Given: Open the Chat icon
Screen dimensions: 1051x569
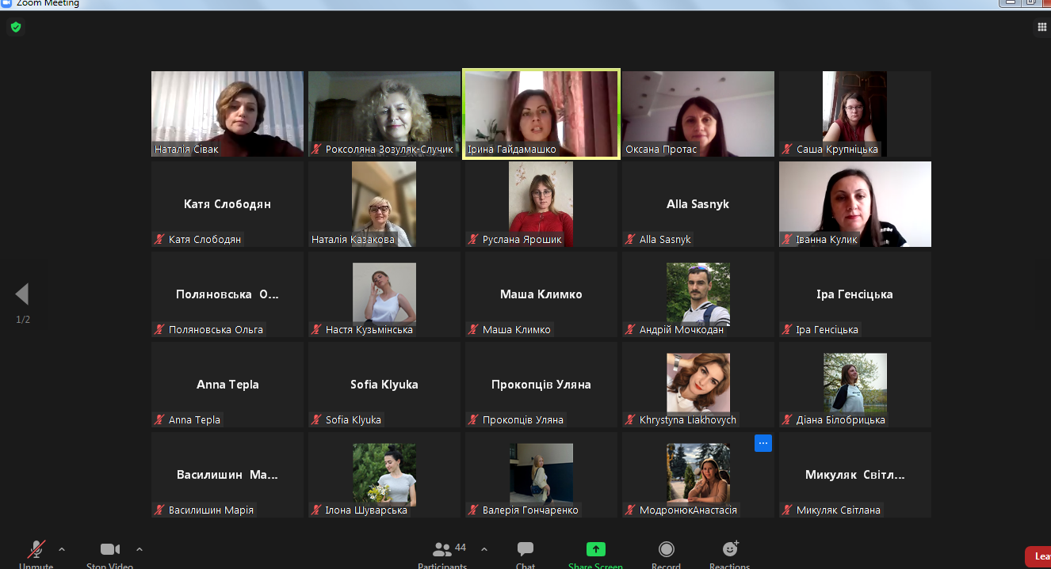Looking at the screenshot, I should (x=525, y=549).
